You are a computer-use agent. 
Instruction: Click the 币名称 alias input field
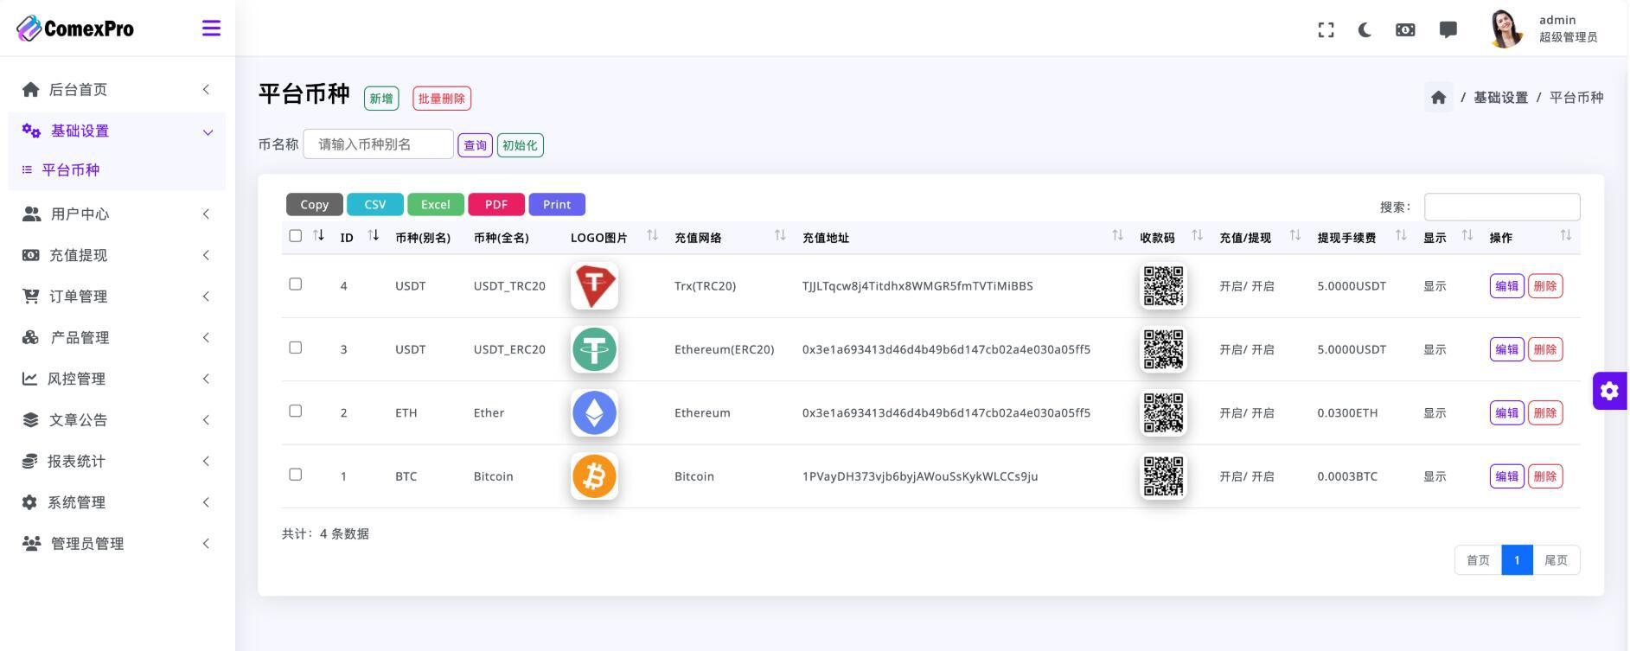(x=378, y=144)
